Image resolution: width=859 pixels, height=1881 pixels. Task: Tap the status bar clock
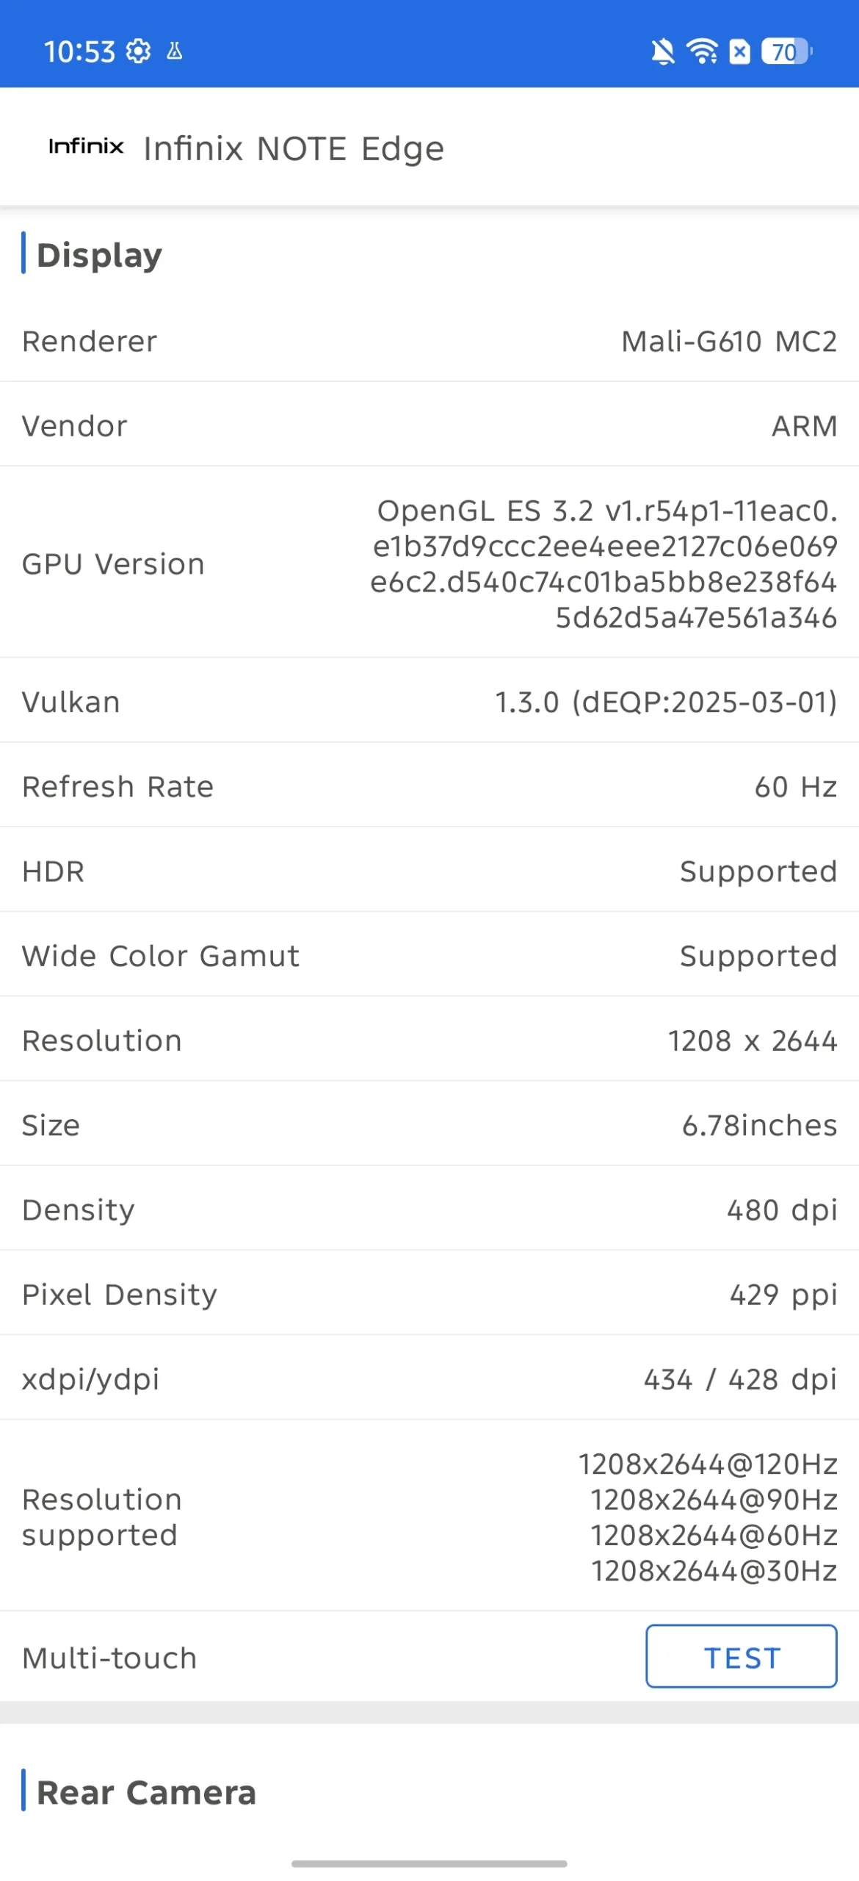click(79, 51)
